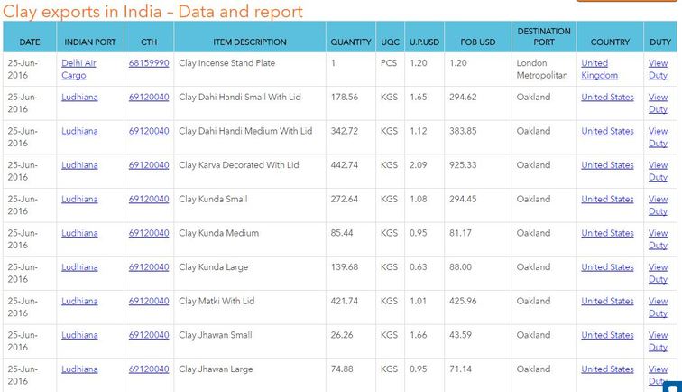Open CTH 69120040 for Clay Kunda Small
The image size is (682, 392).
(x=149, y=199)
